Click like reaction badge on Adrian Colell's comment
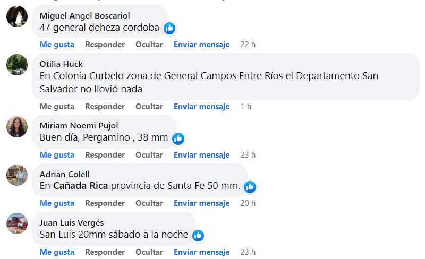The width and height of the screenshot is (425, 259). click(x=250, y=187)
